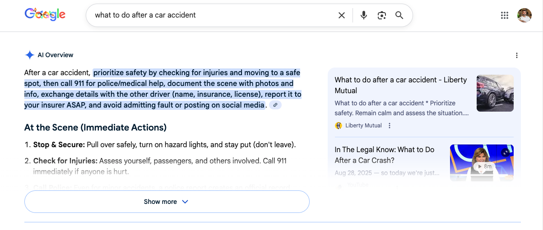The width and height of the screenshot is (543, 230).
Task: Open Google Lens image search
Action: pyautogui.click(x=382, y=15)
